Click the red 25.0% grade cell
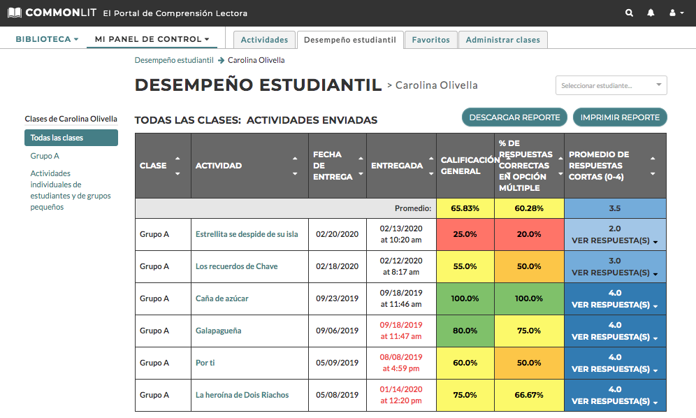This screenshot has width=696, height=418. [465, 234]
